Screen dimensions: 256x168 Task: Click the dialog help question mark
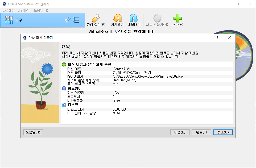coord(217,38)
